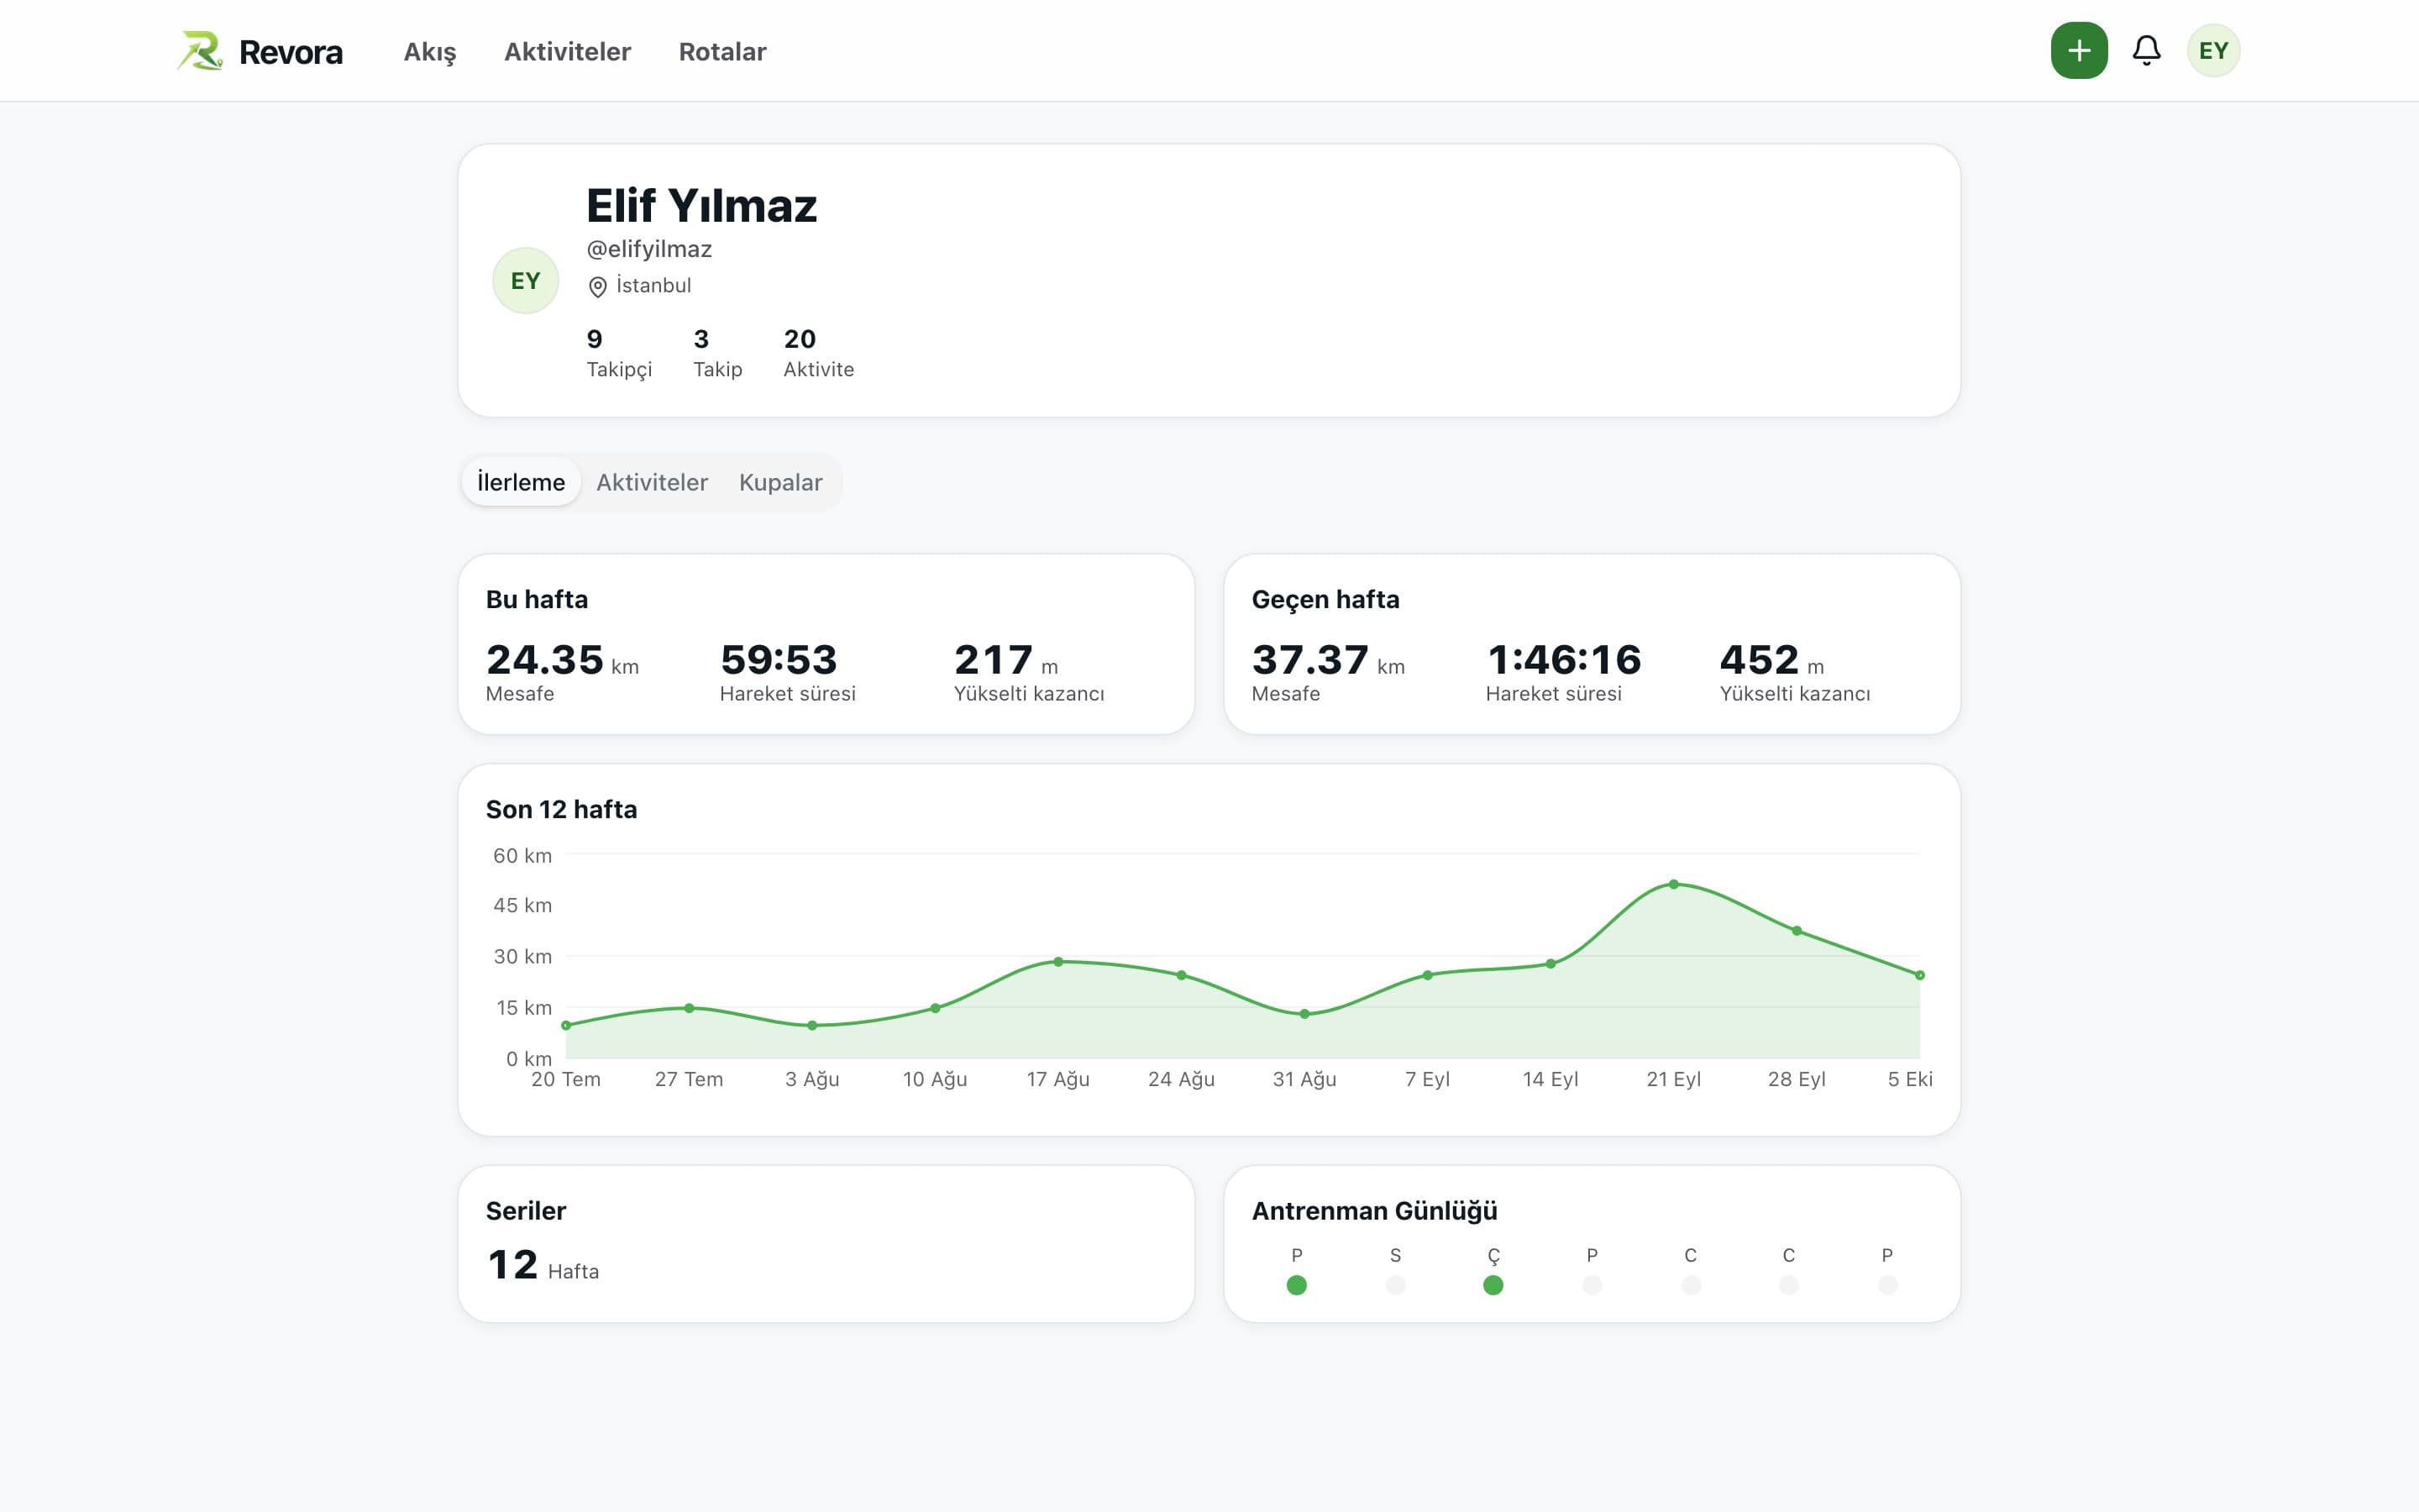Click the Antrenman Günlüğü heading

coord(1373,1211)
